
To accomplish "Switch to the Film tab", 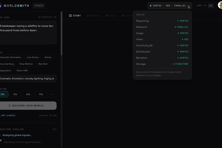I will (111, 16).
